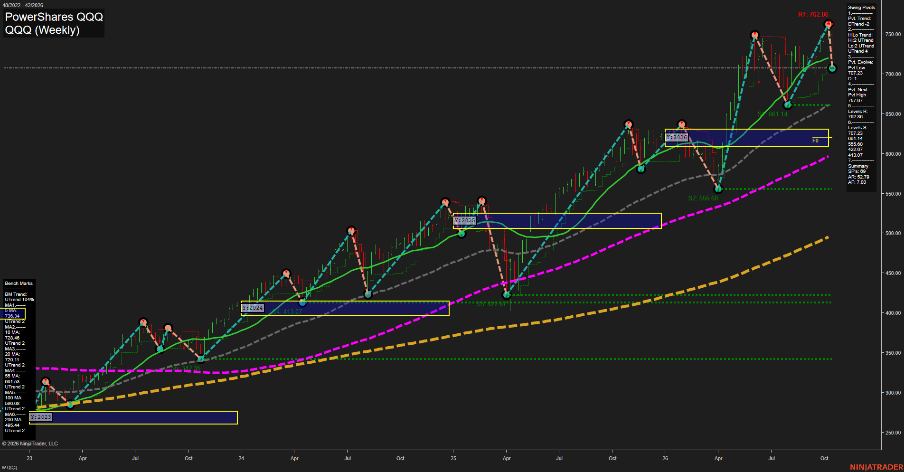904x472 pixels.
Task: Click the 23 year label on time axis
Action: pyautogui.click(x=29, y=458)
